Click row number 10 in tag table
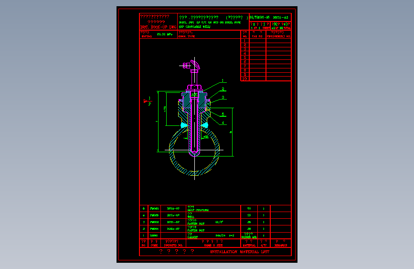414x269 pixels. pos(244,79)
